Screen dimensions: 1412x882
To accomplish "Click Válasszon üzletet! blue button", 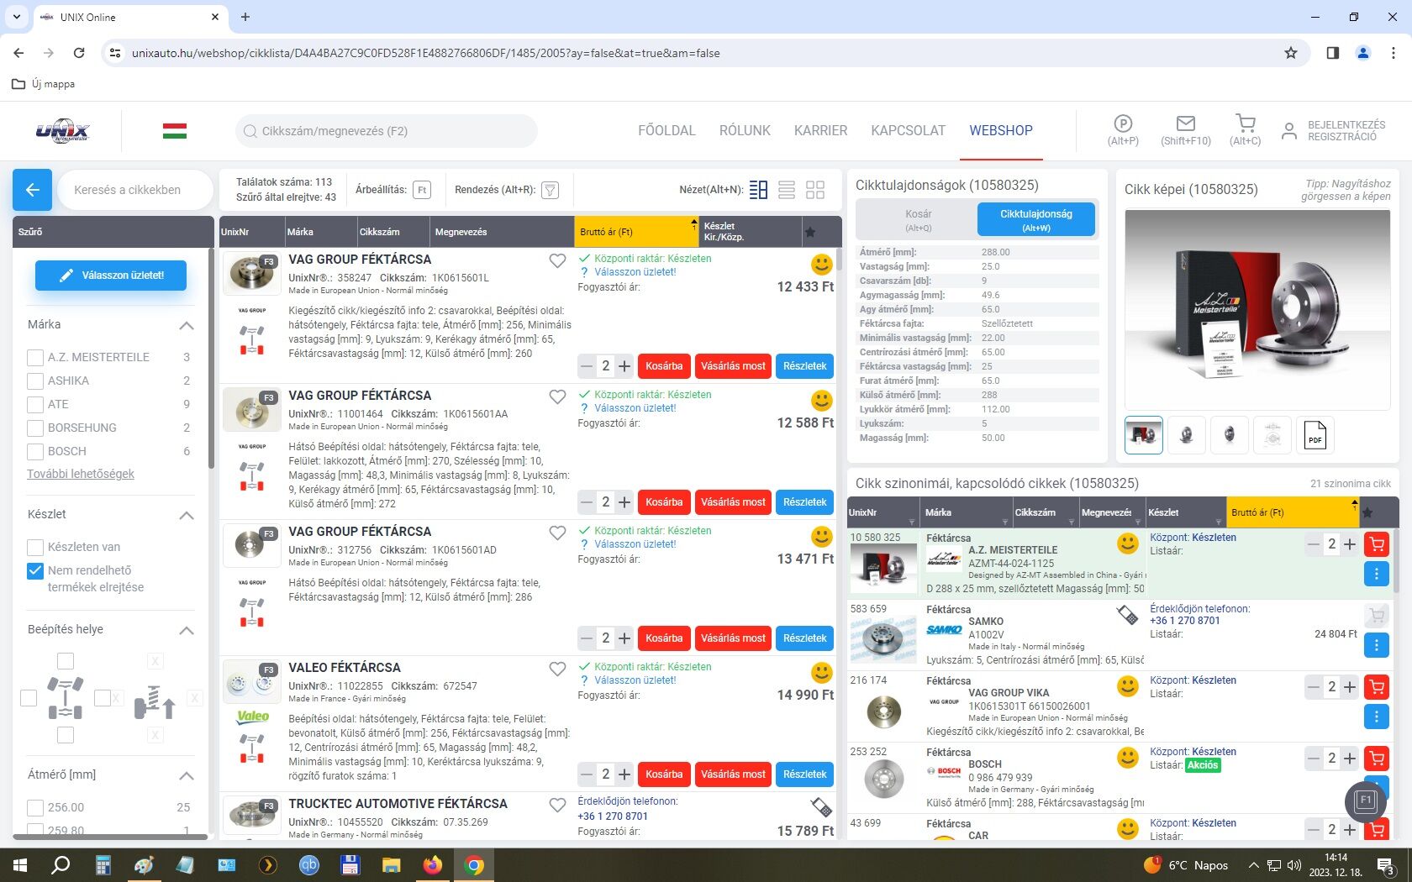I will tap(111, 276).
